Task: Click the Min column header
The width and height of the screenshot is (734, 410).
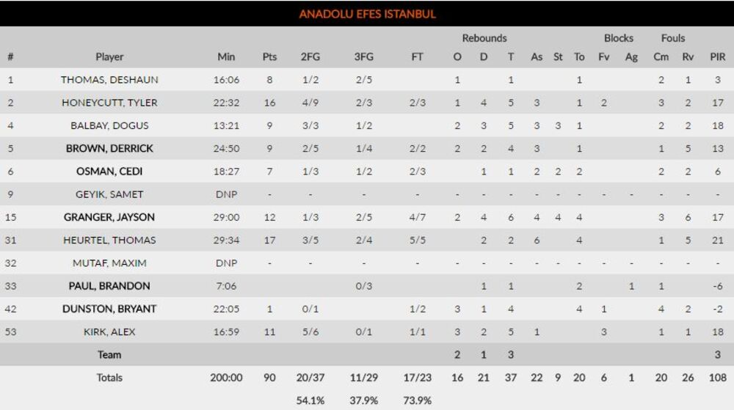Action: click(226, 56)
